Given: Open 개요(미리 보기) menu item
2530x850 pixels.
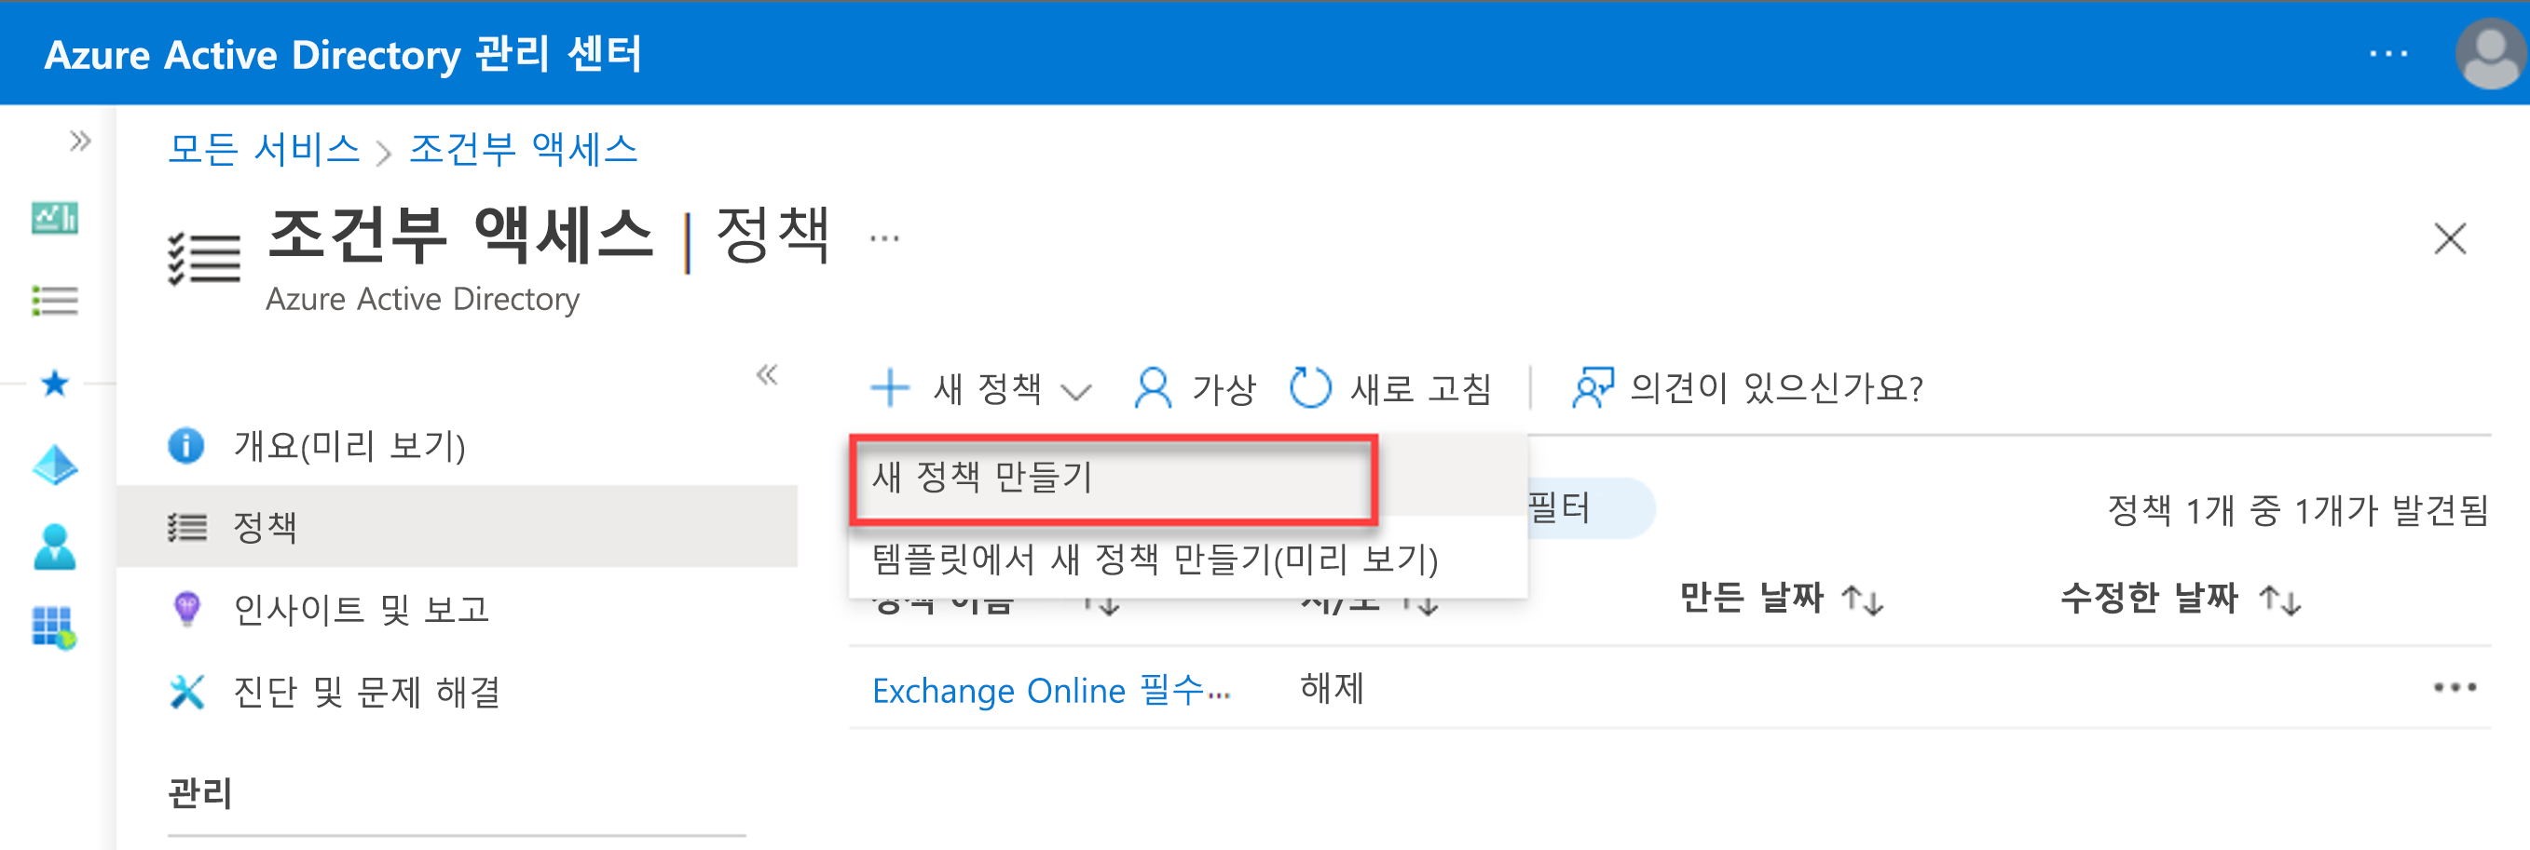Looking at the screenshot, I should (457, 446).
